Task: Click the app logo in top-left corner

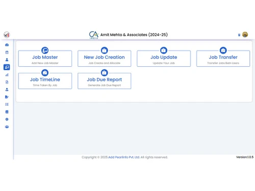Action: point(7,35)
